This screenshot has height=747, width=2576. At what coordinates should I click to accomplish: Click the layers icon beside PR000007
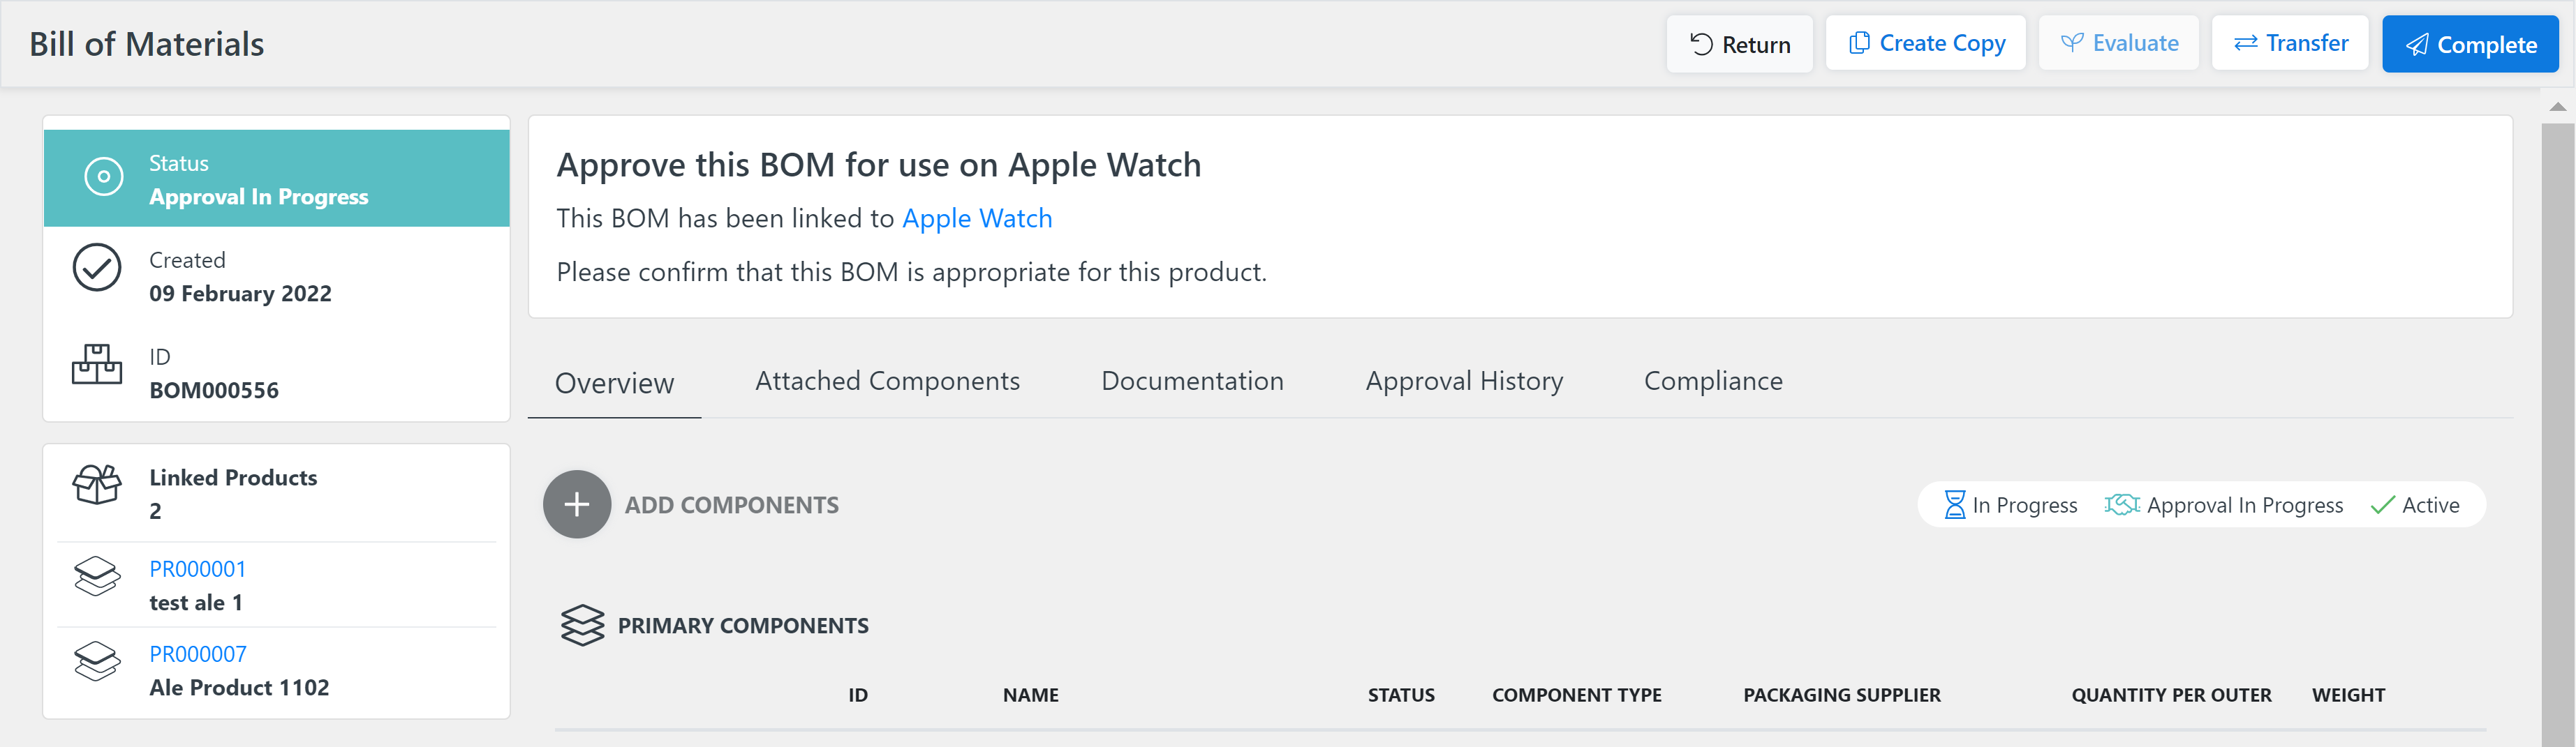pos(97,661)
